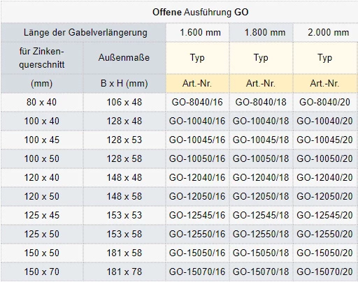Select article number GO-12550/18
358x282 pixels.
coord(261,234)
